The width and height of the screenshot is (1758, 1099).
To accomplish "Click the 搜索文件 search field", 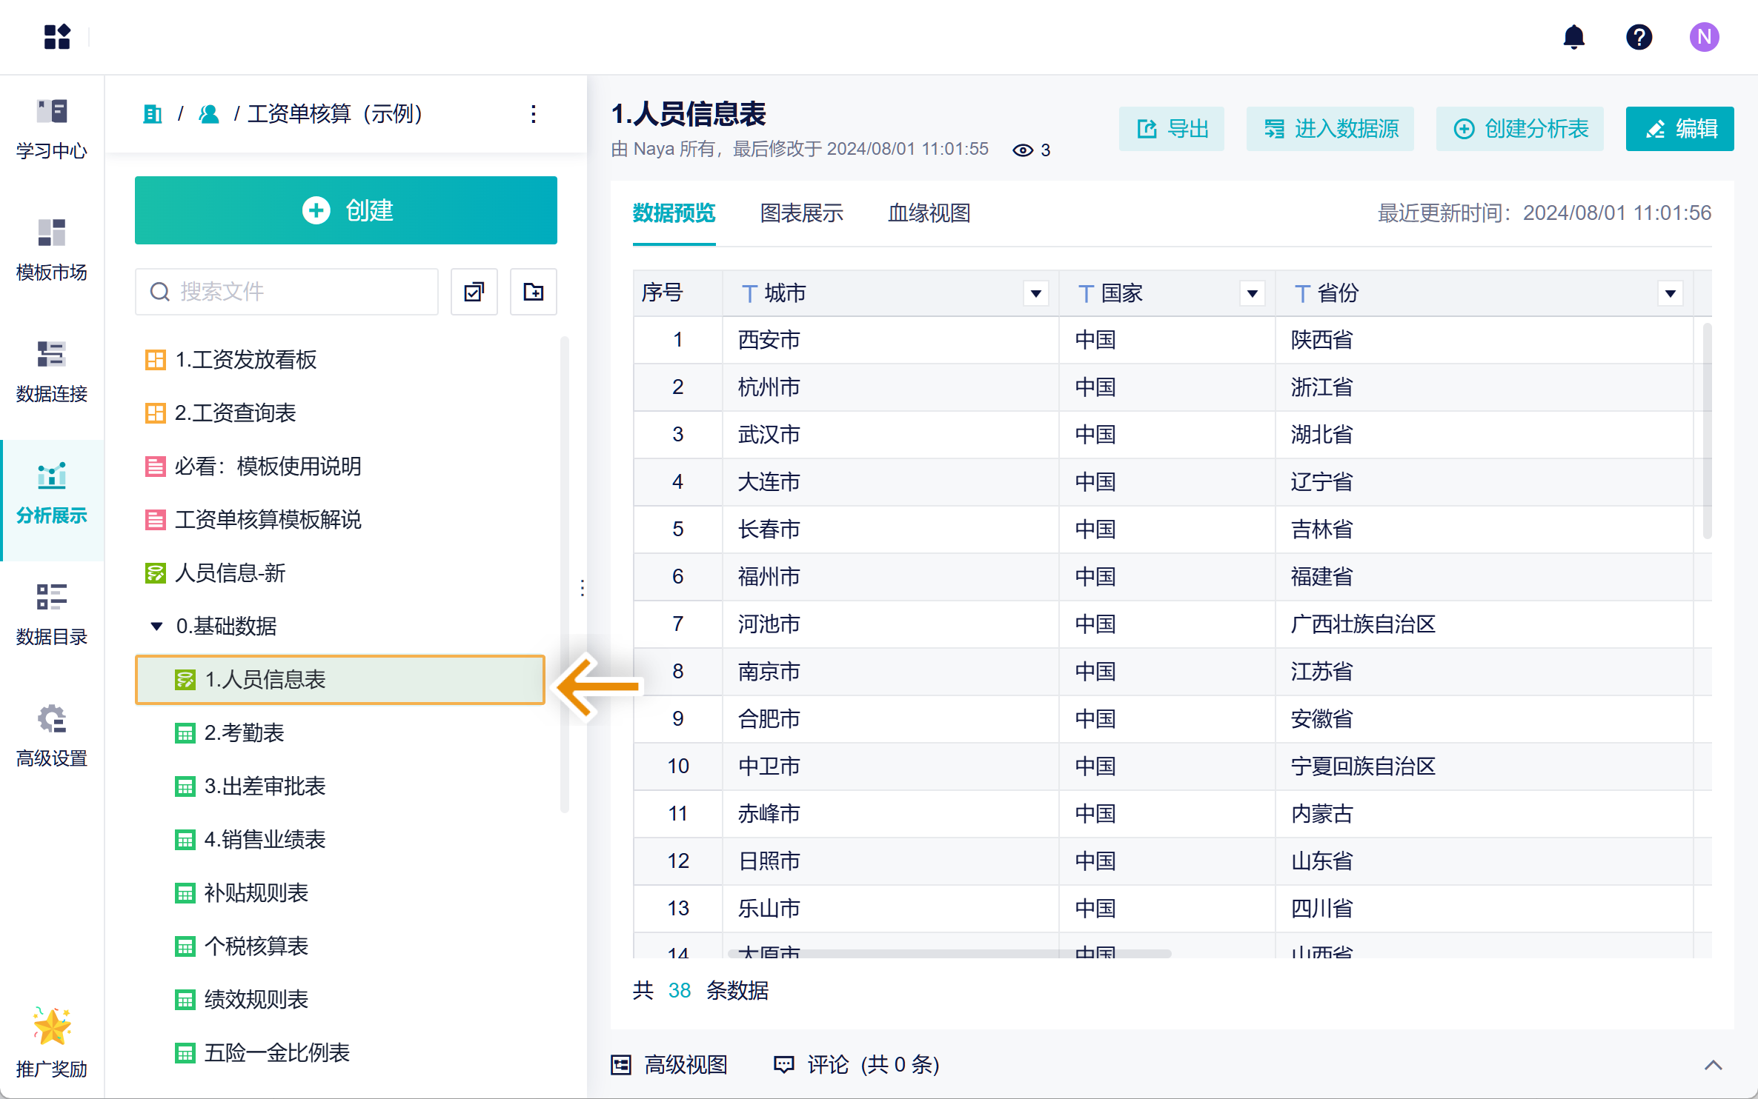I will tap(288, 292).
